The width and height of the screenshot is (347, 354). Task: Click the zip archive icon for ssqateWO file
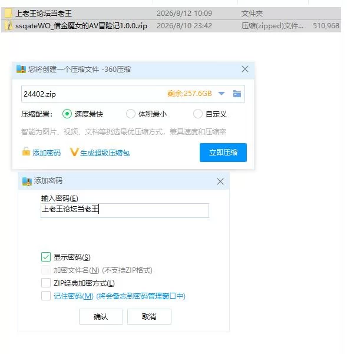[x=9, y=25]
